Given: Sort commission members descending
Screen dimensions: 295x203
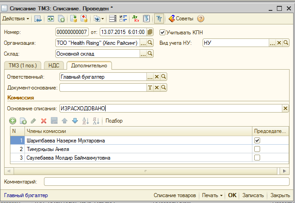Looking at the screenshot, I should pos(96,121).
